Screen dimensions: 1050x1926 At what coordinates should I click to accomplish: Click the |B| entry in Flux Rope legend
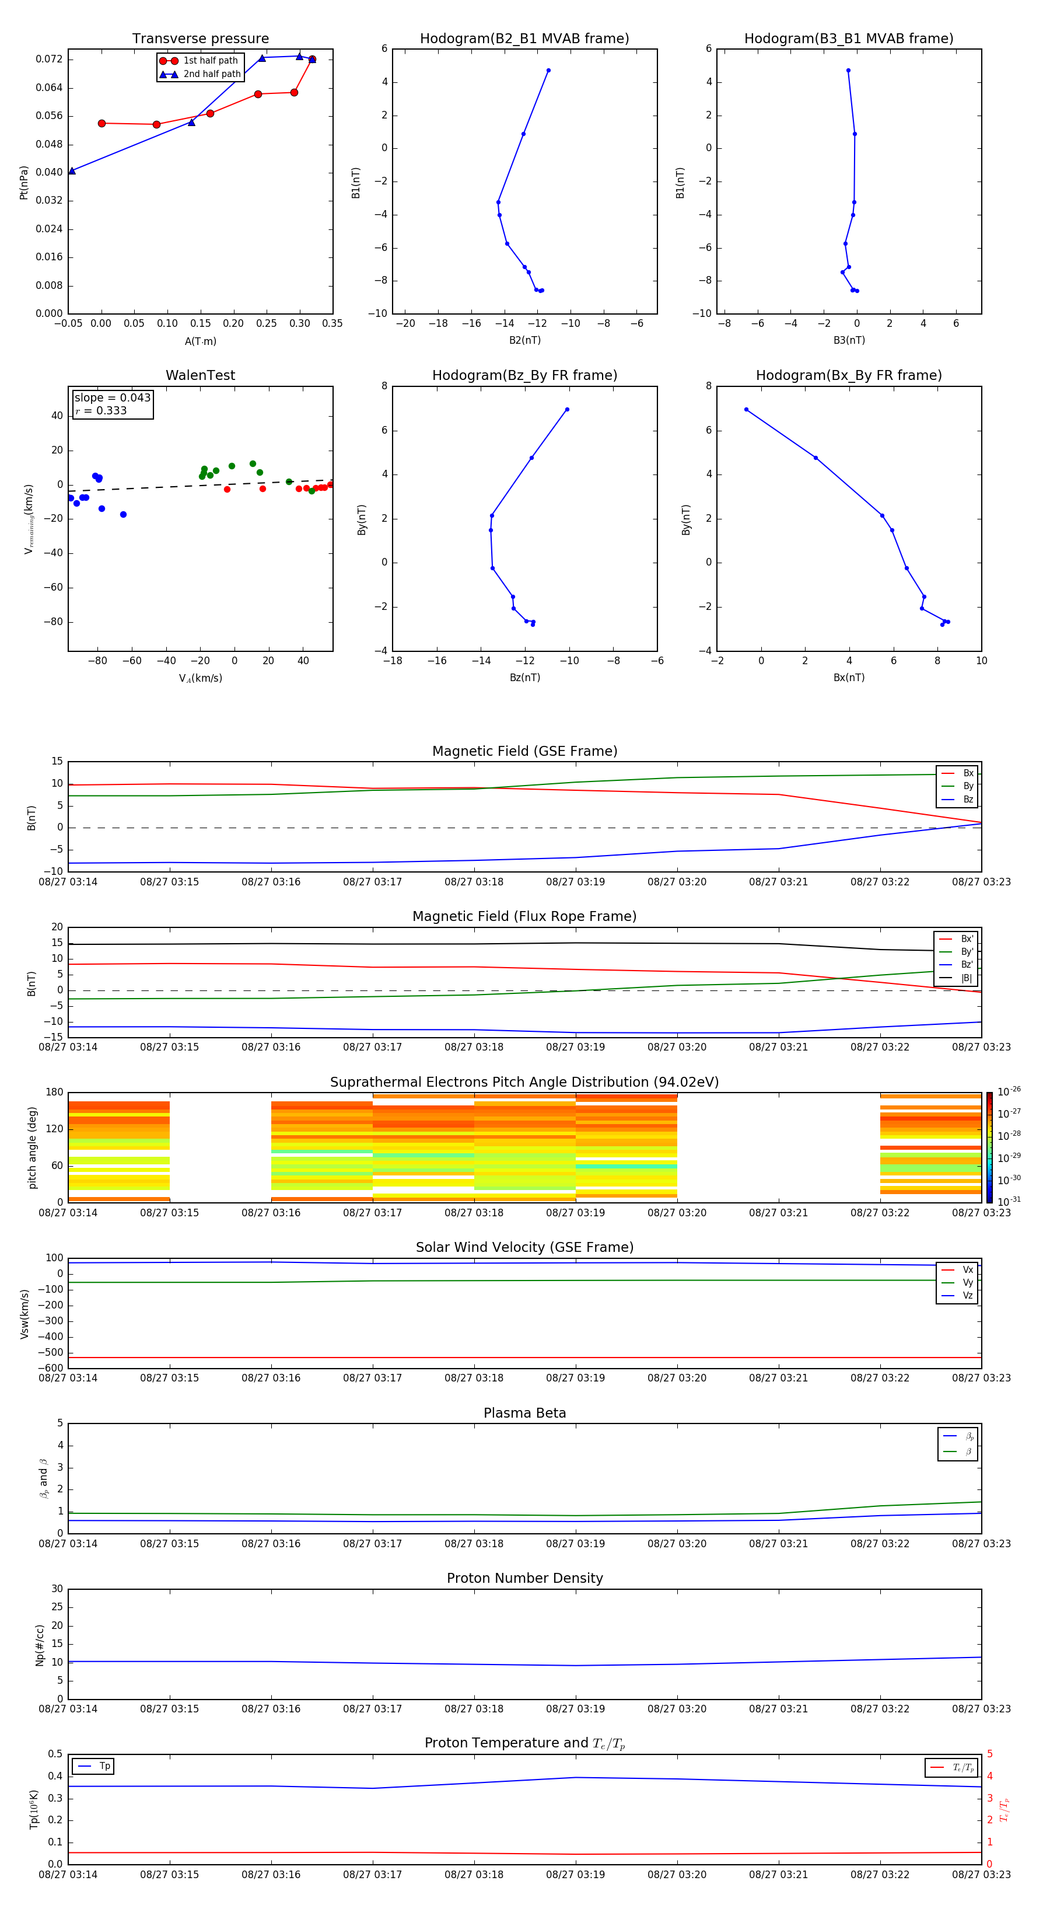(x=956, y=979)
